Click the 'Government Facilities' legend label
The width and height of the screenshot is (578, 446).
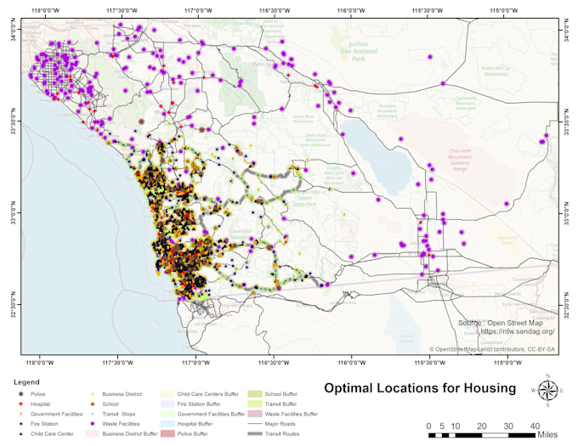tap(57, 414)
